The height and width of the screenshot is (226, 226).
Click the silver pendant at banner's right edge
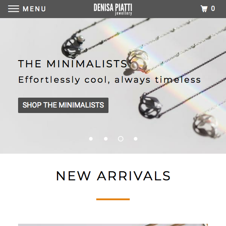coord(206,126)
